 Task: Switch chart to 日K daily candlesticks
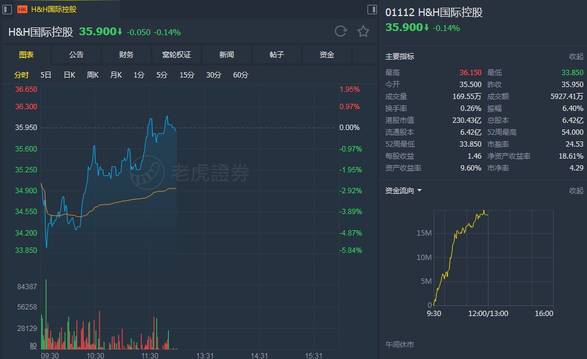[x=69, y=75]
